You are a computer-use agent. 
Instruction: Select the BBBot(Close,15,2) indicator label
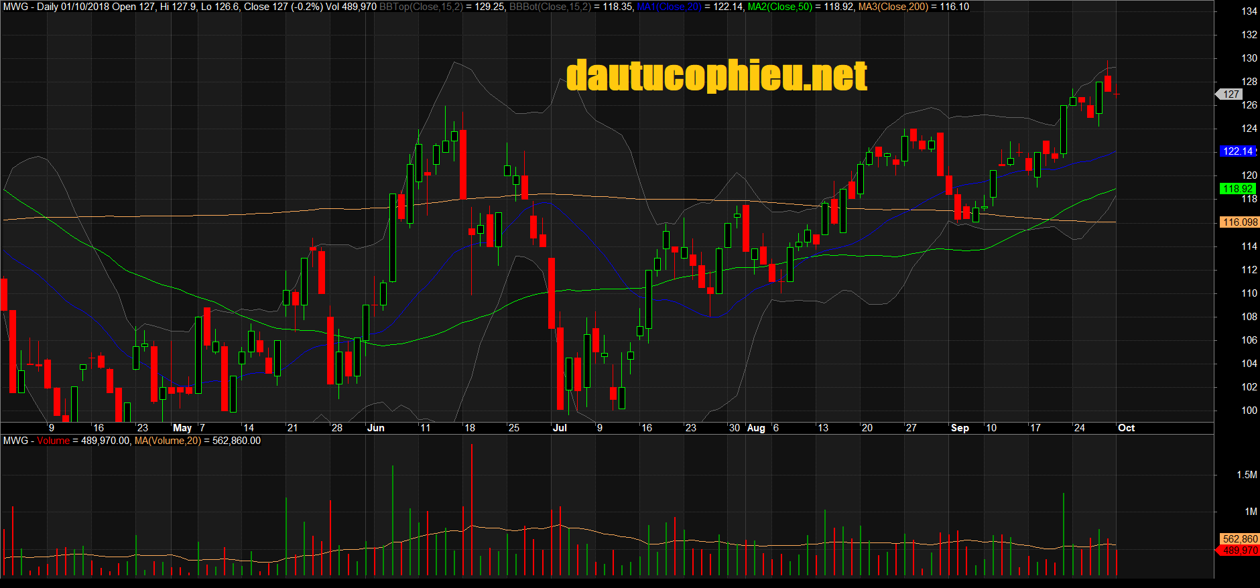tap(550, 7)
